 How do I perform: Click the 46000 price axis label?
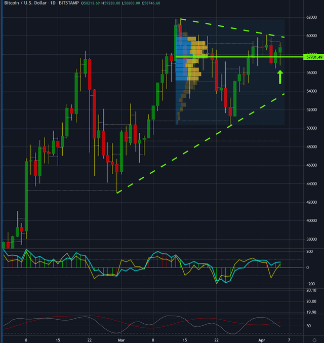coord(311,165)
